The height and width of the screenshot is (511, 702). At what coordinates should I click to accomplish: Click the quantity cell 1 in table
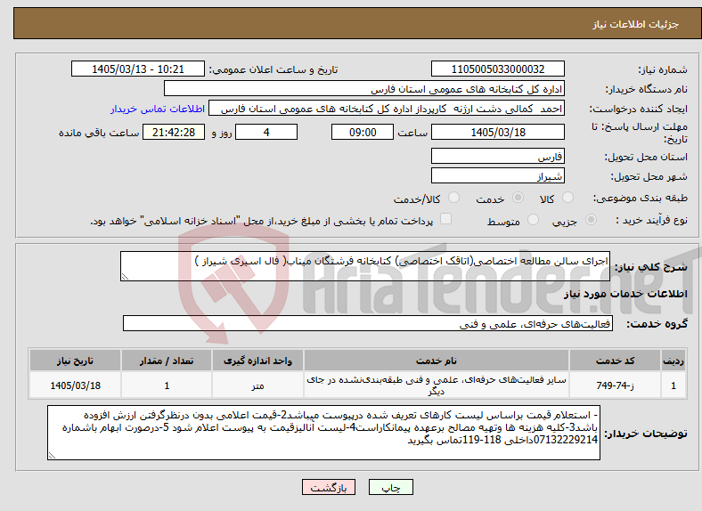point(166,385)
